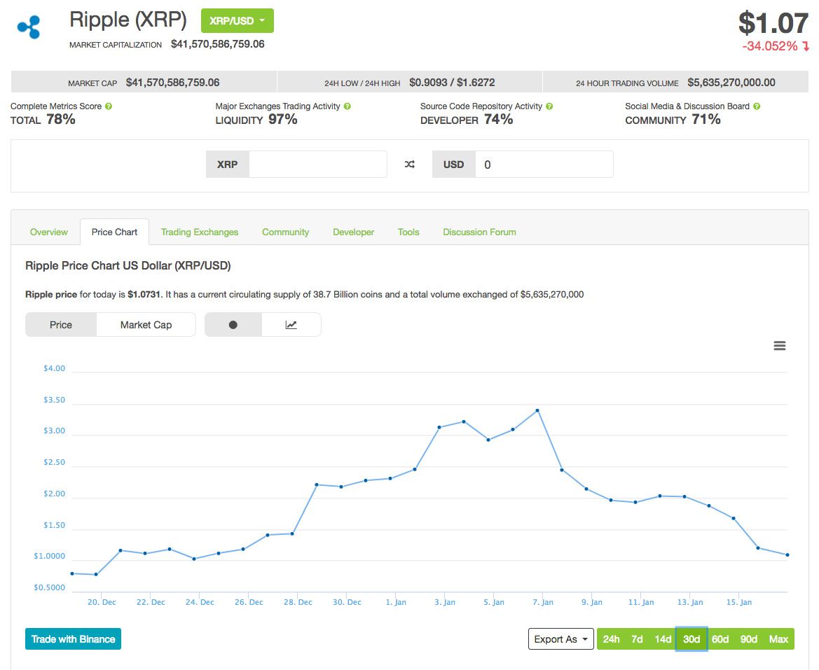Screen dimensions: 819x670
Task: Click the Ripple logo icon
Action: tap(29, 27)
